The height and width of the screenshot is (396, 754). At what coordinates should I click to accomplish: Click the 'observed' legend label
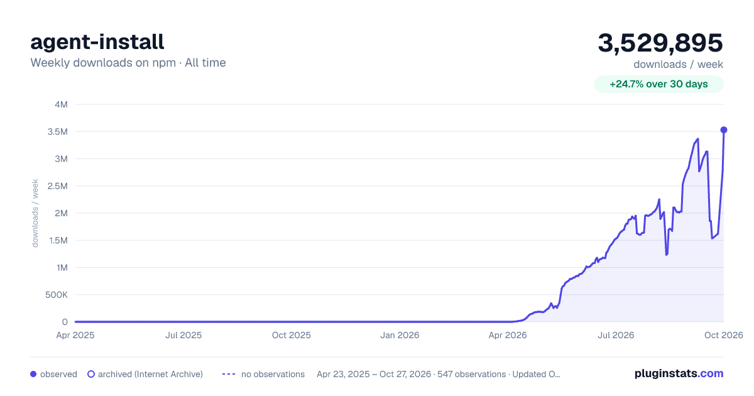tap(58, 374)
